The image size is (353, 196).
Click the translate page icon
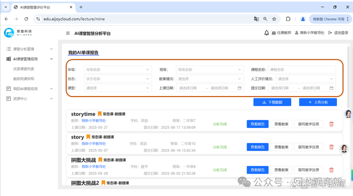coord(257,19)
